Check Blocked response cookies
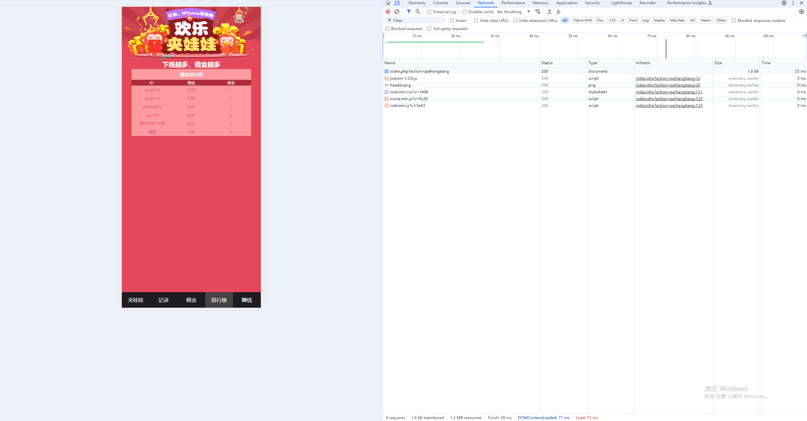The width and height of the screenshot is (807, 421). click(x=734, y=20)
